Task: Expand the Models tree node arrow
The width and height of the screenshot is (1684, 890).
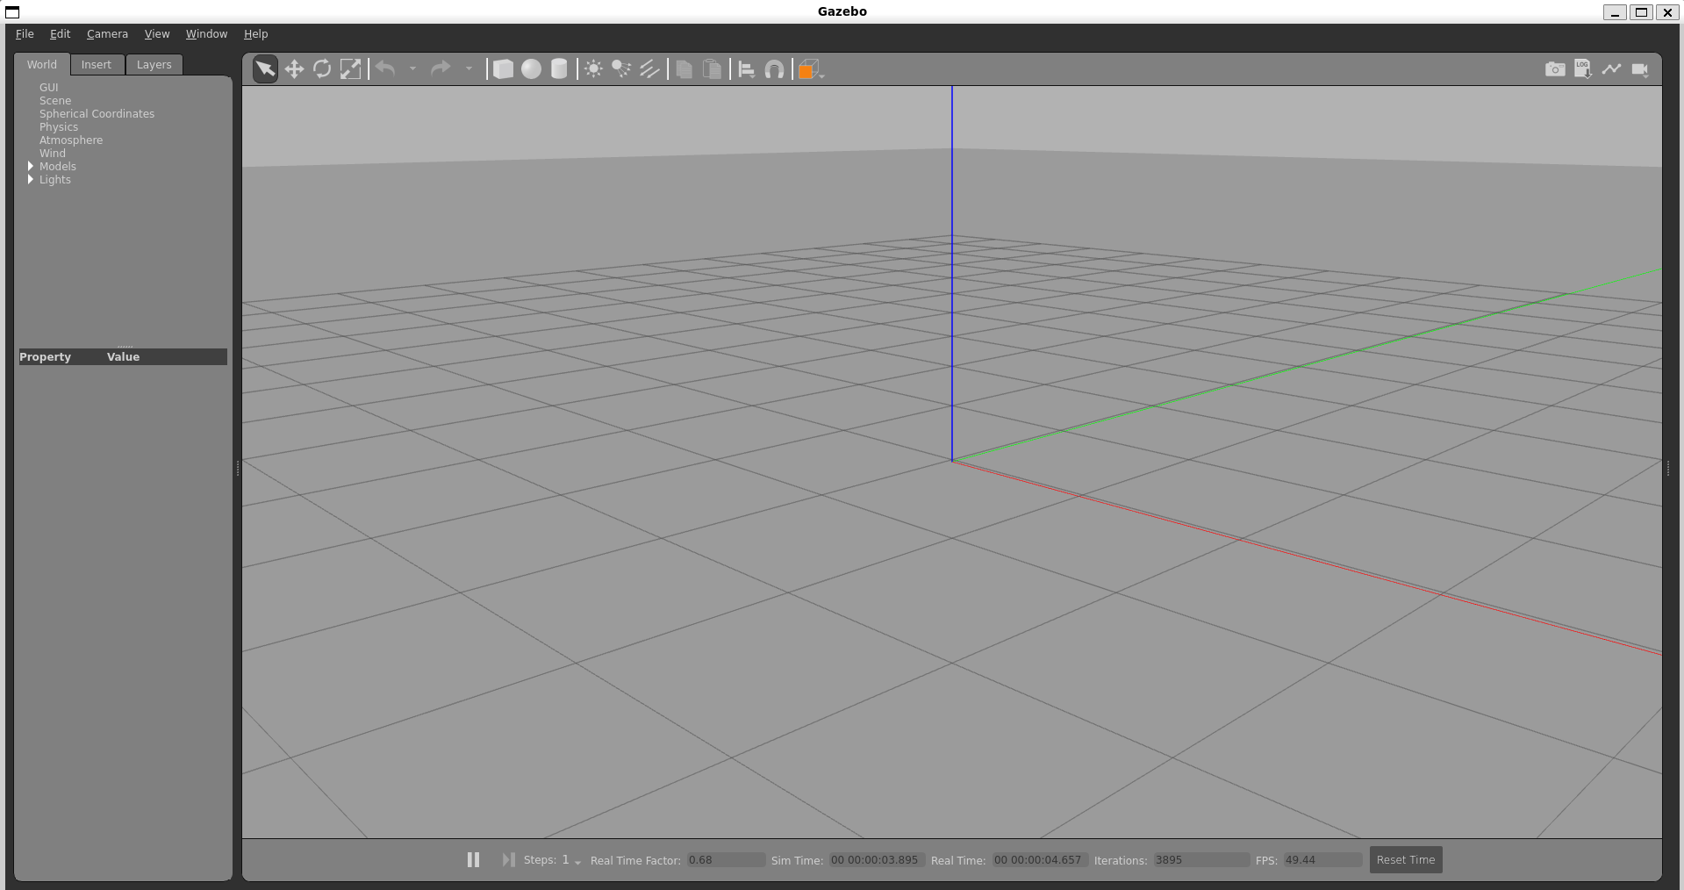Action: [x=31, y=166]
